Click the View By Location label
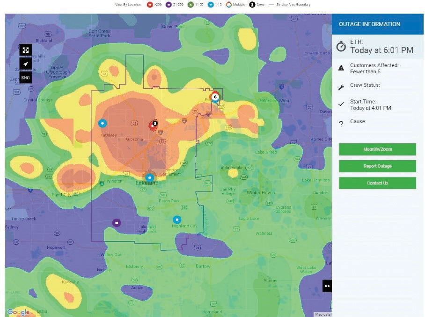425x317 pixels. tap(128, 5)
